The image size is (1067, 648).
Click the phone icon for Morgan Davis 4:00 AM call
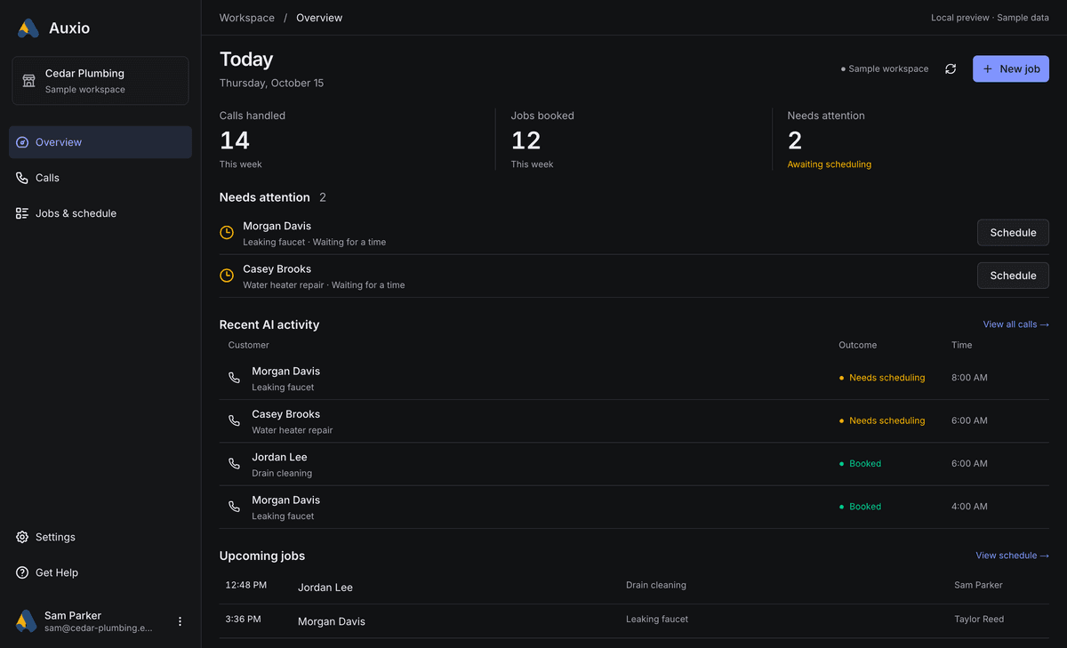[x=234, y=507]
